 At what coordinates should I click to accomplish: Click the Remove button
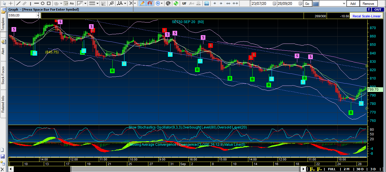click(368, 4)
